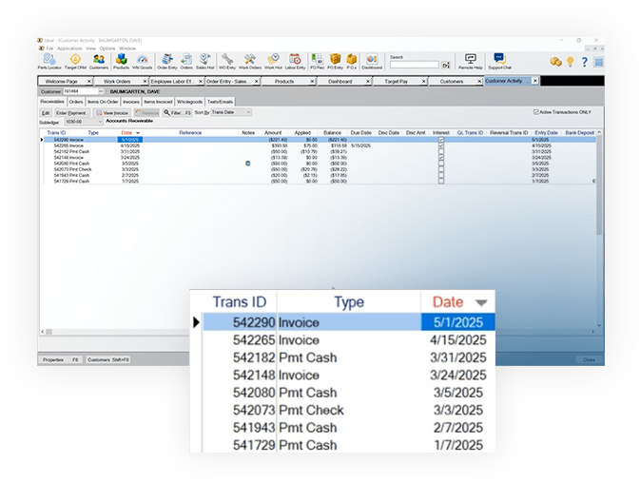641x482 pixels.
Task: Click the WO Entry wrench icon
Action: tap(226, 60)
